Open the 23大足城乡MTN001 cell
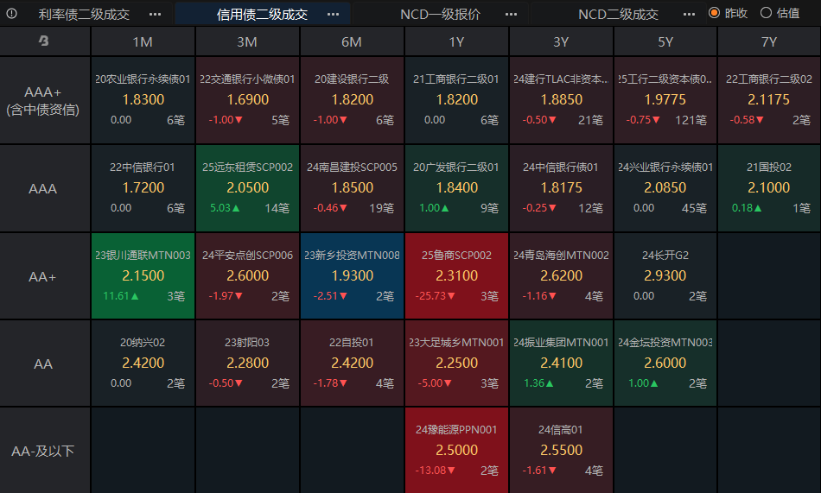This screenshot has width=821, height=493. (x=456, y=363)
